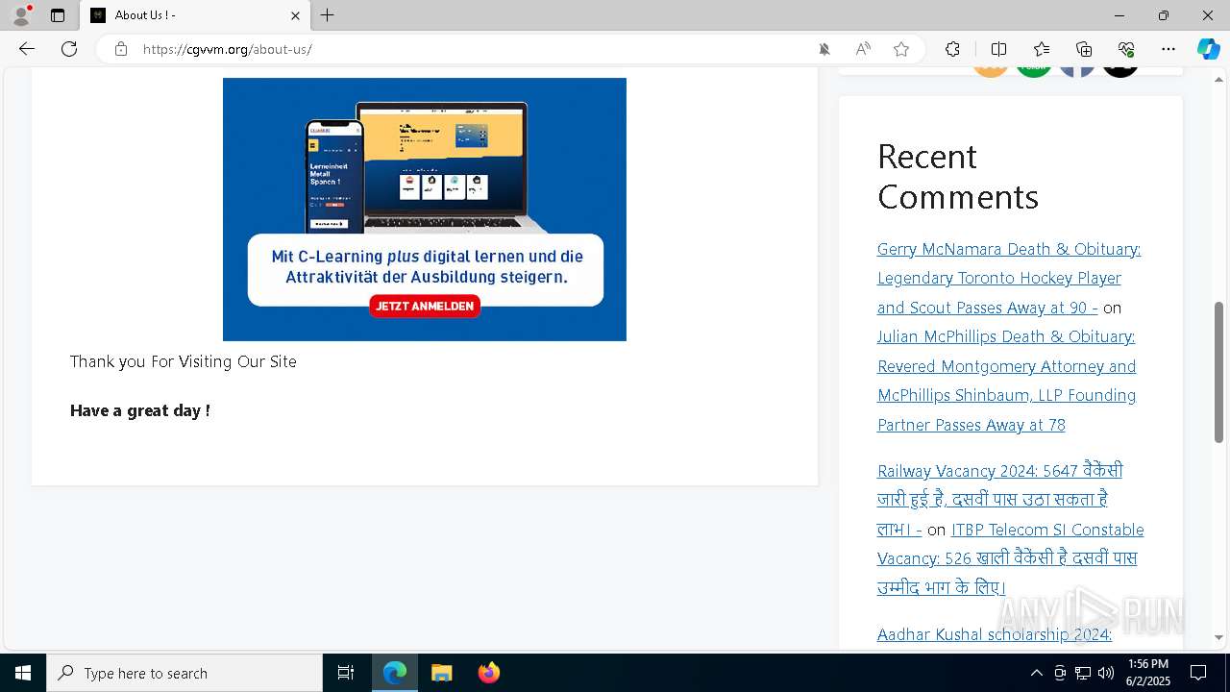Click the Recent Comments heading
The width and height of the screenshot is (1230, 692).
[958, 176]
